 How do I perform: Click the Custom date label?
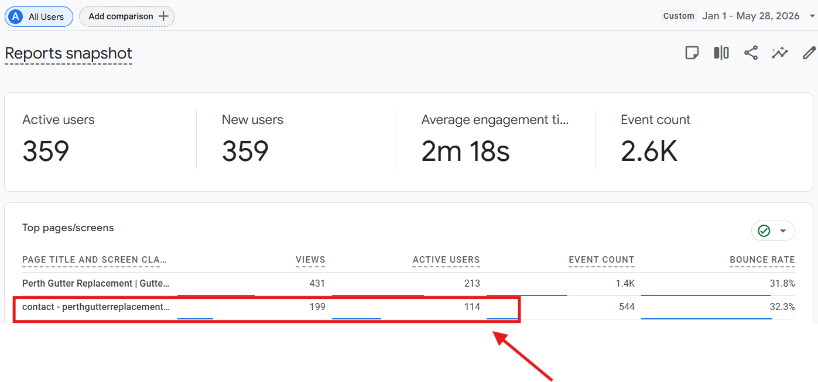click(679, 16)
